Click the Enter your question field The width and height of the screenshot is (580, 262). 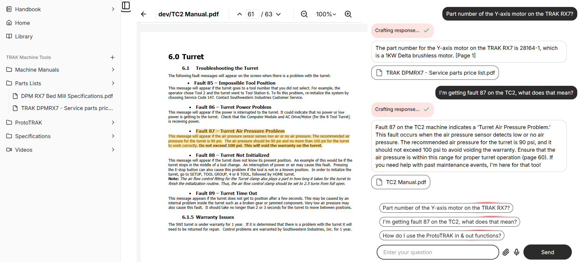(x=438, y=252)
